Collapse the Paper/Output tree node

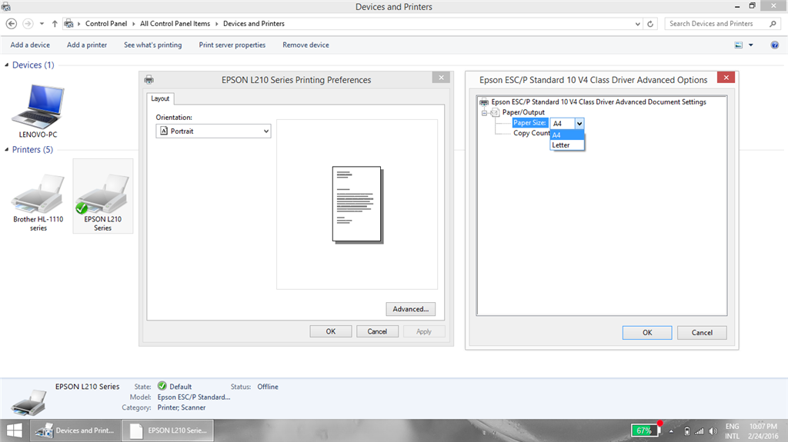click(x=485, y=113)
